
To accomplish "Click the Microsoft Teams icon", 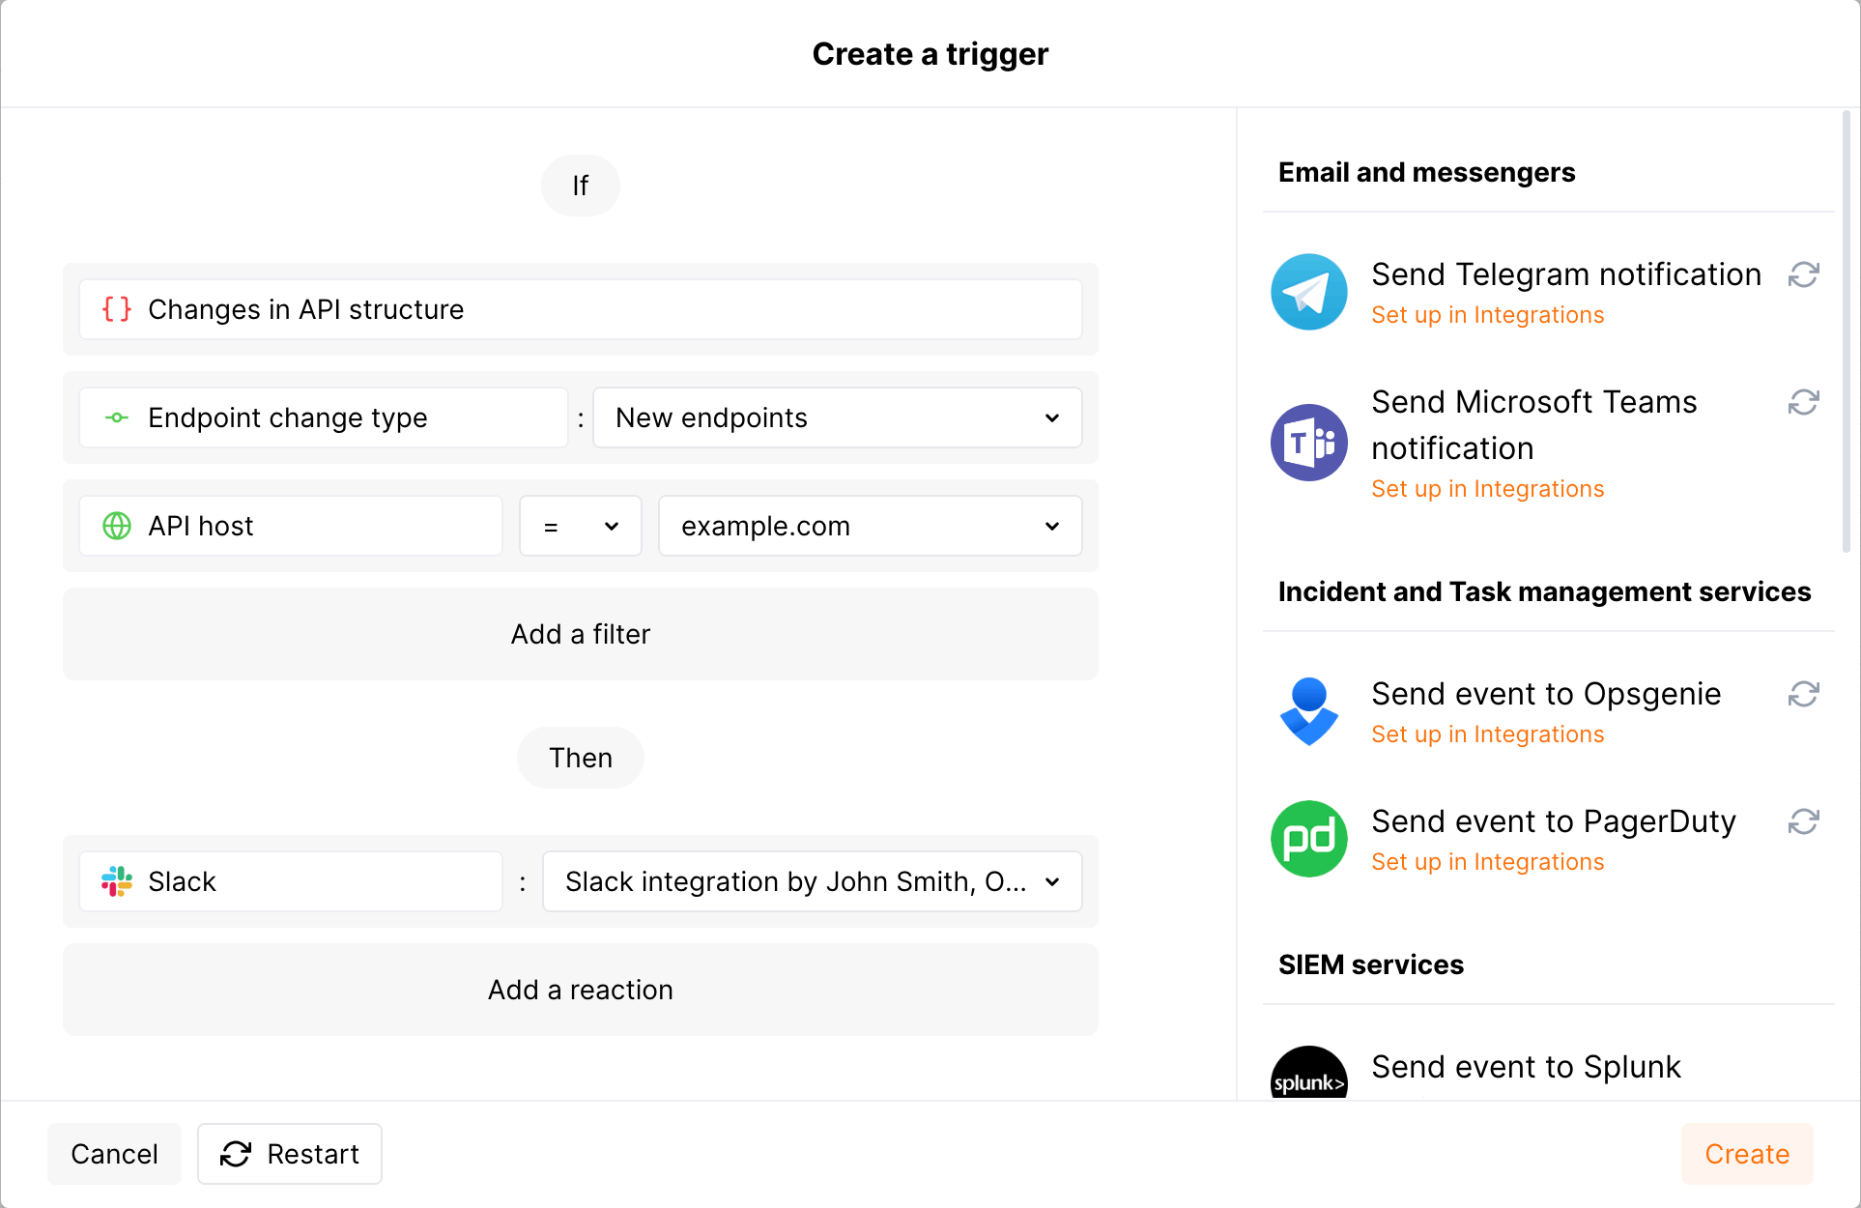I will pos(1308,443).
